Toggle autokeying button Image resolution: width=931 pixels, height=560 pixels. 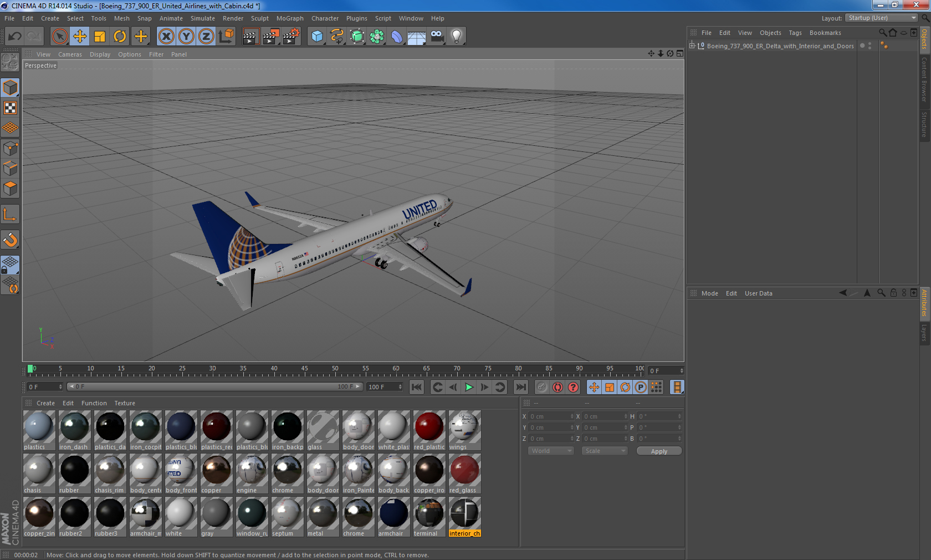(557, 387)
